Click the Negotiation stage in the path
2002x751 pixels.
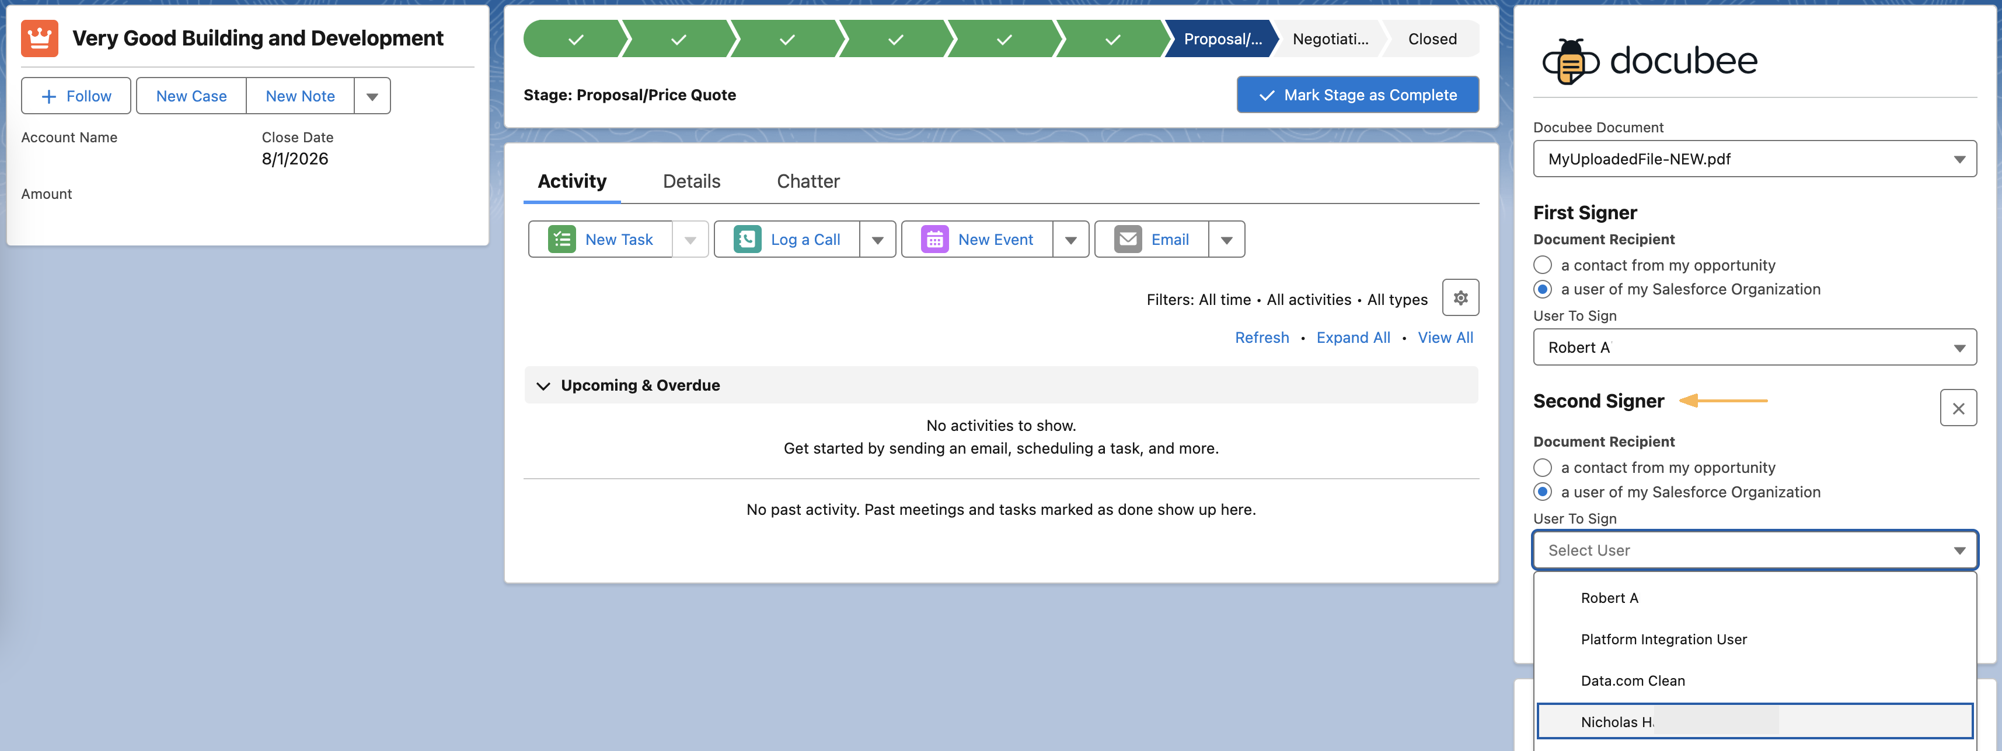tap(1330, 39)
